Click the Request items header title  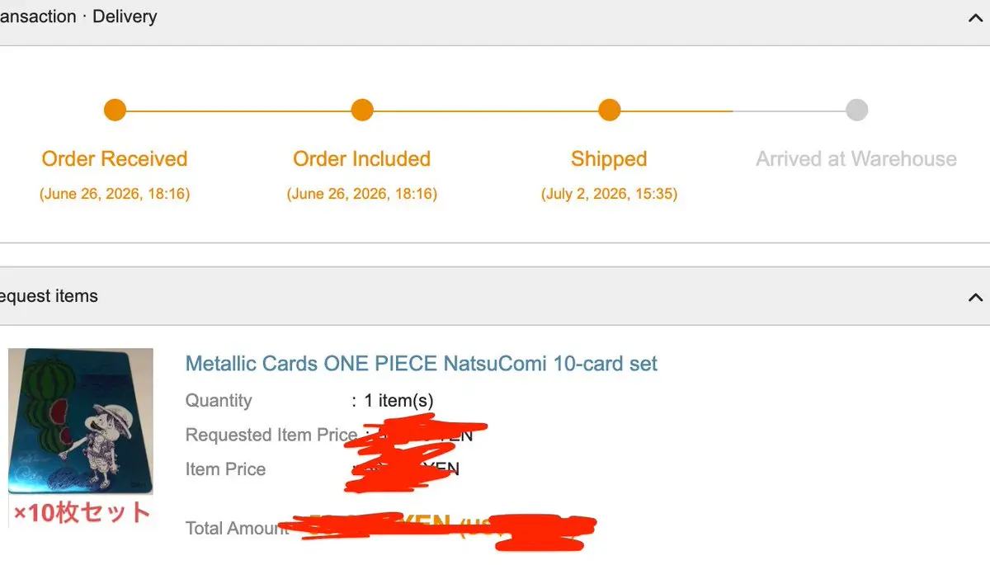[x=49, y=296]
